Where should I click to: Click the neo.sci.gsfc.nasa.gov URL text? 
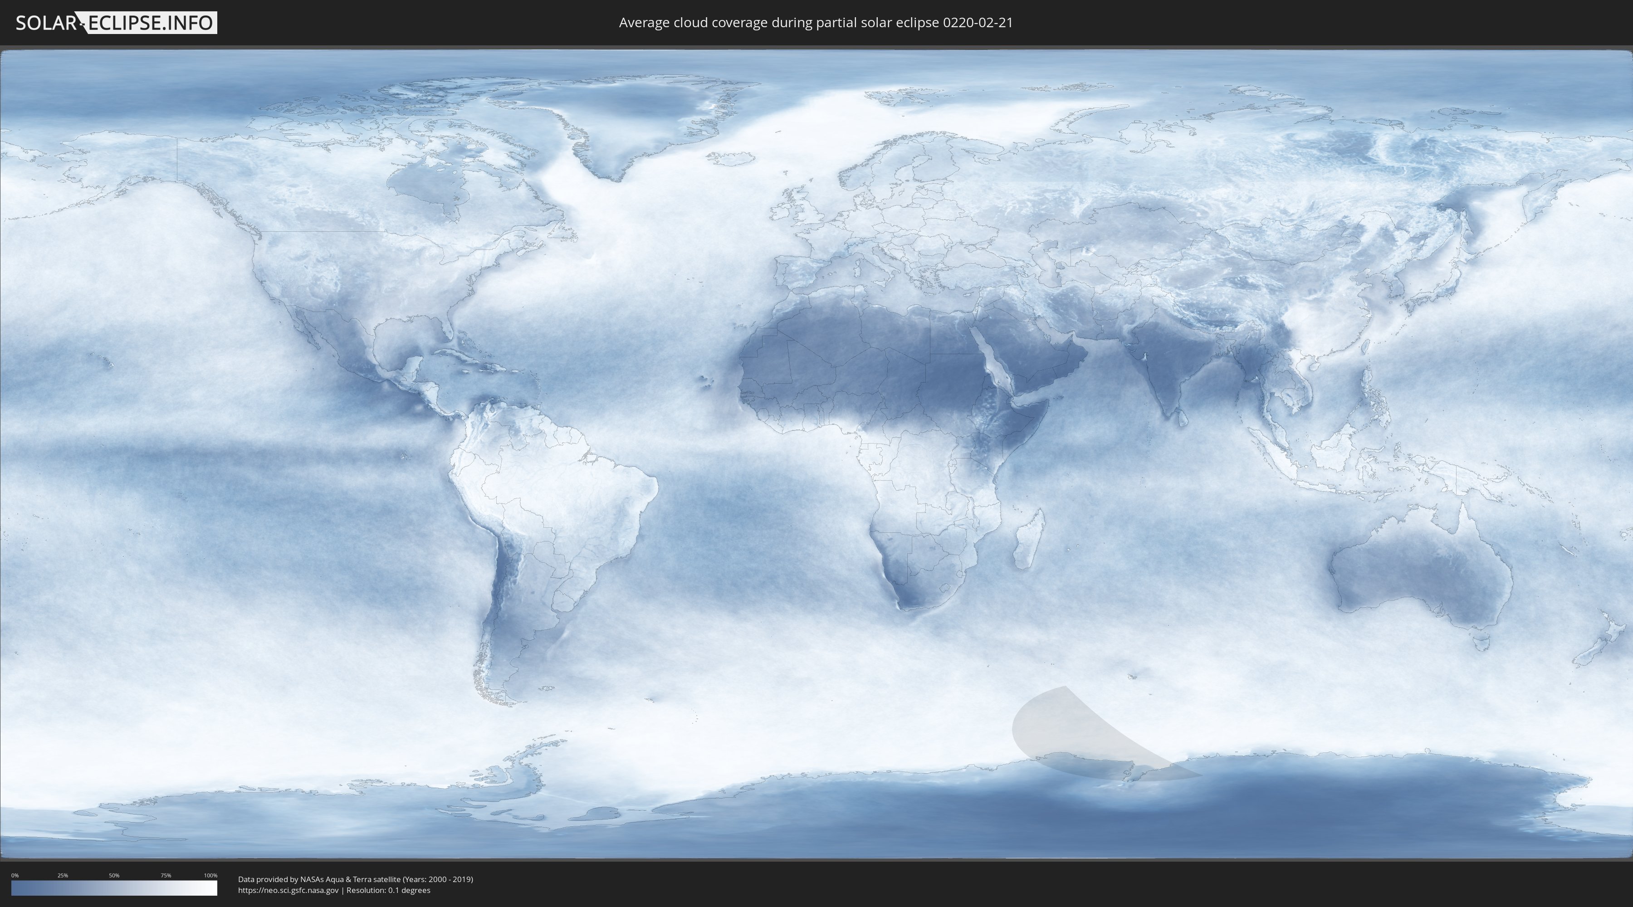coord(288,890)
